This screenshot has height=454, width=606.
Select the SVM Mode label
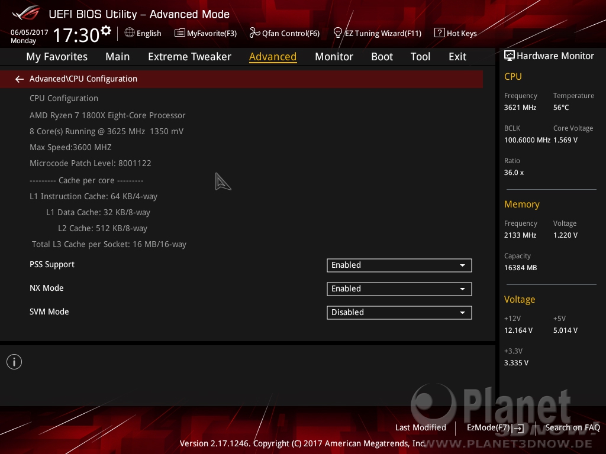tap(49, 312)
